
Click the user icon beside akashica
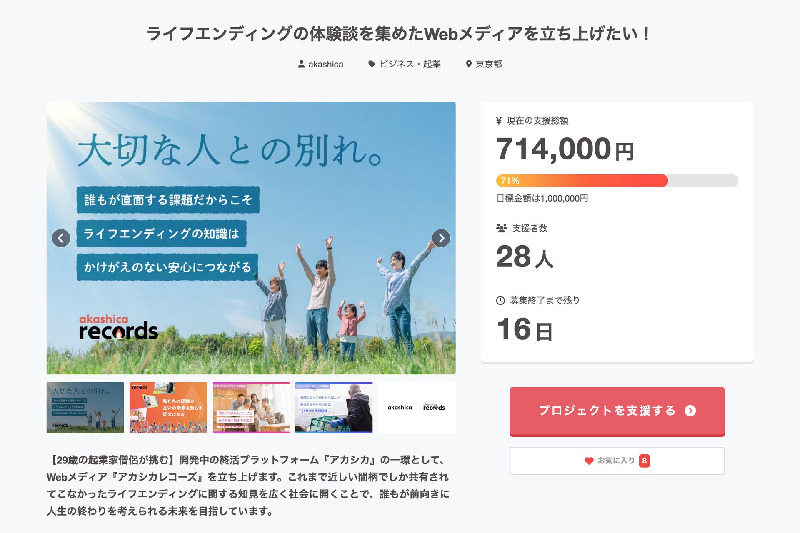click(301, 64)
